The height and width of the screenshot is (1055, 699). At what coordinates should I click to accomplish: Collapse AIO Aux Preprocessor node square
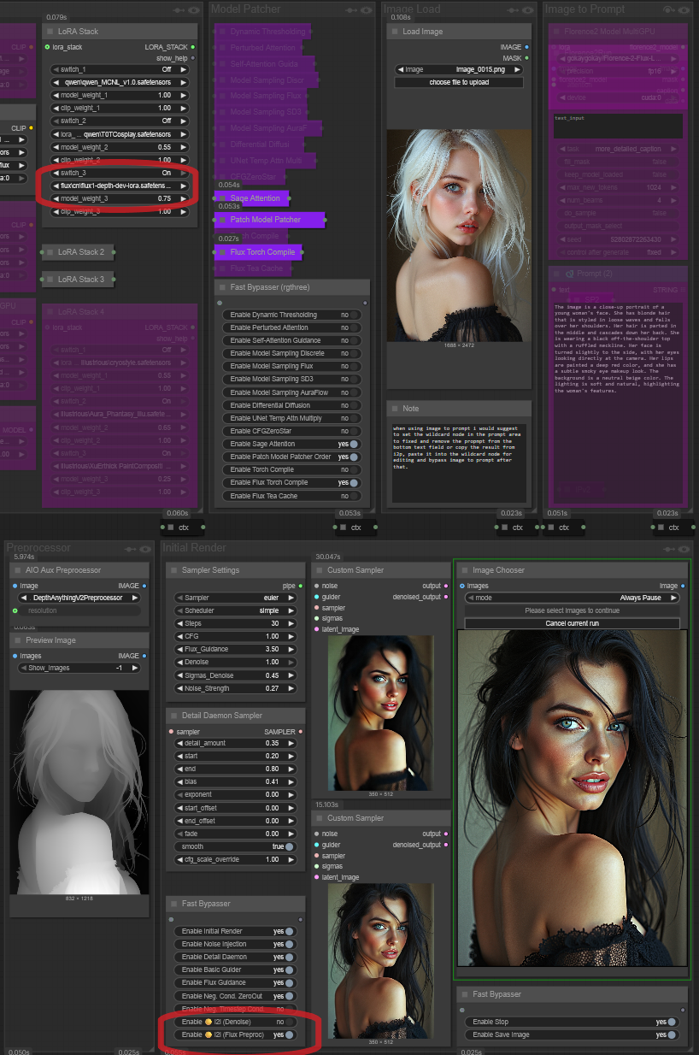(x=18, y=570)
